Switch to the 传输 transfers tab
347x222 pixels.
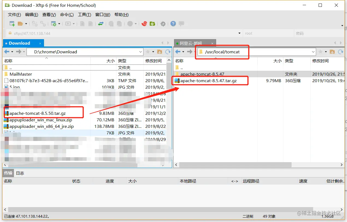[x=8, y=173]
